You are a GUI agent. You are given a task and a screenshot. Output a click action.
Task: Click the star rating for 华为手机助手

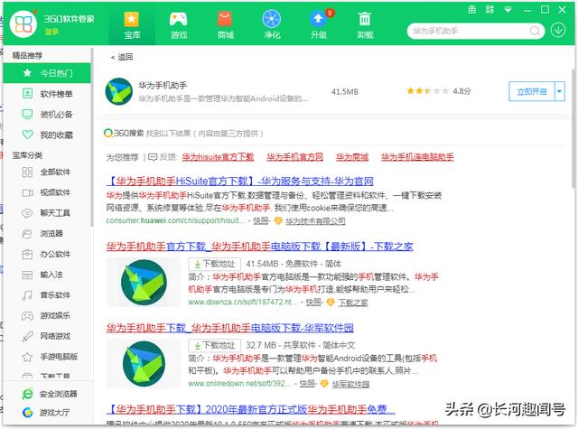pos(427,90)
